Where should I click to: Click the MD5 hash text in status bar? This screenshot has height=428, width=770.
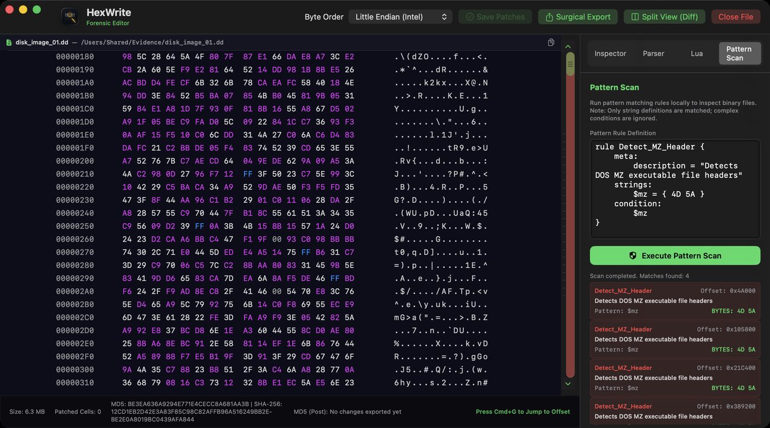[x=197, y=411]
